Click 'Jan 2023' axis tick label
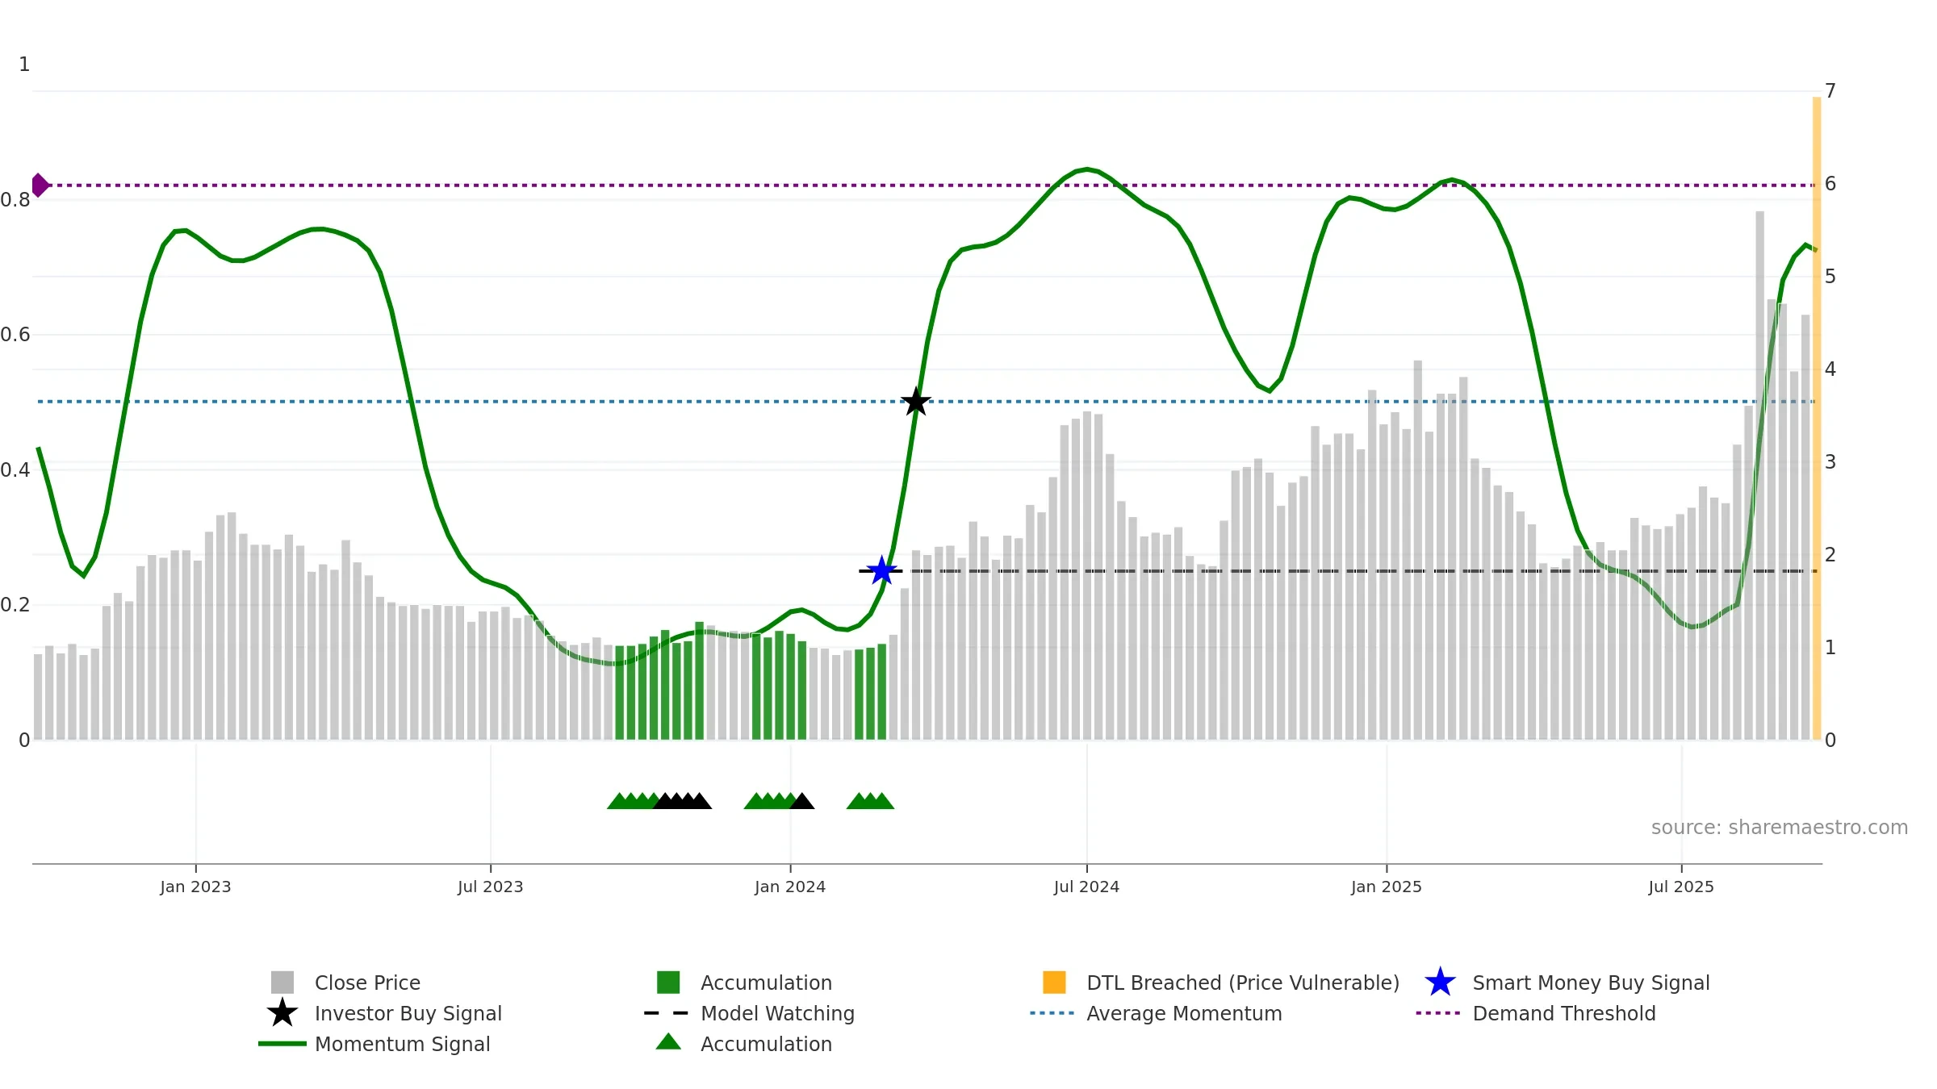Viewport: 1937px width, 1089px height. click(x=195, y=887)
